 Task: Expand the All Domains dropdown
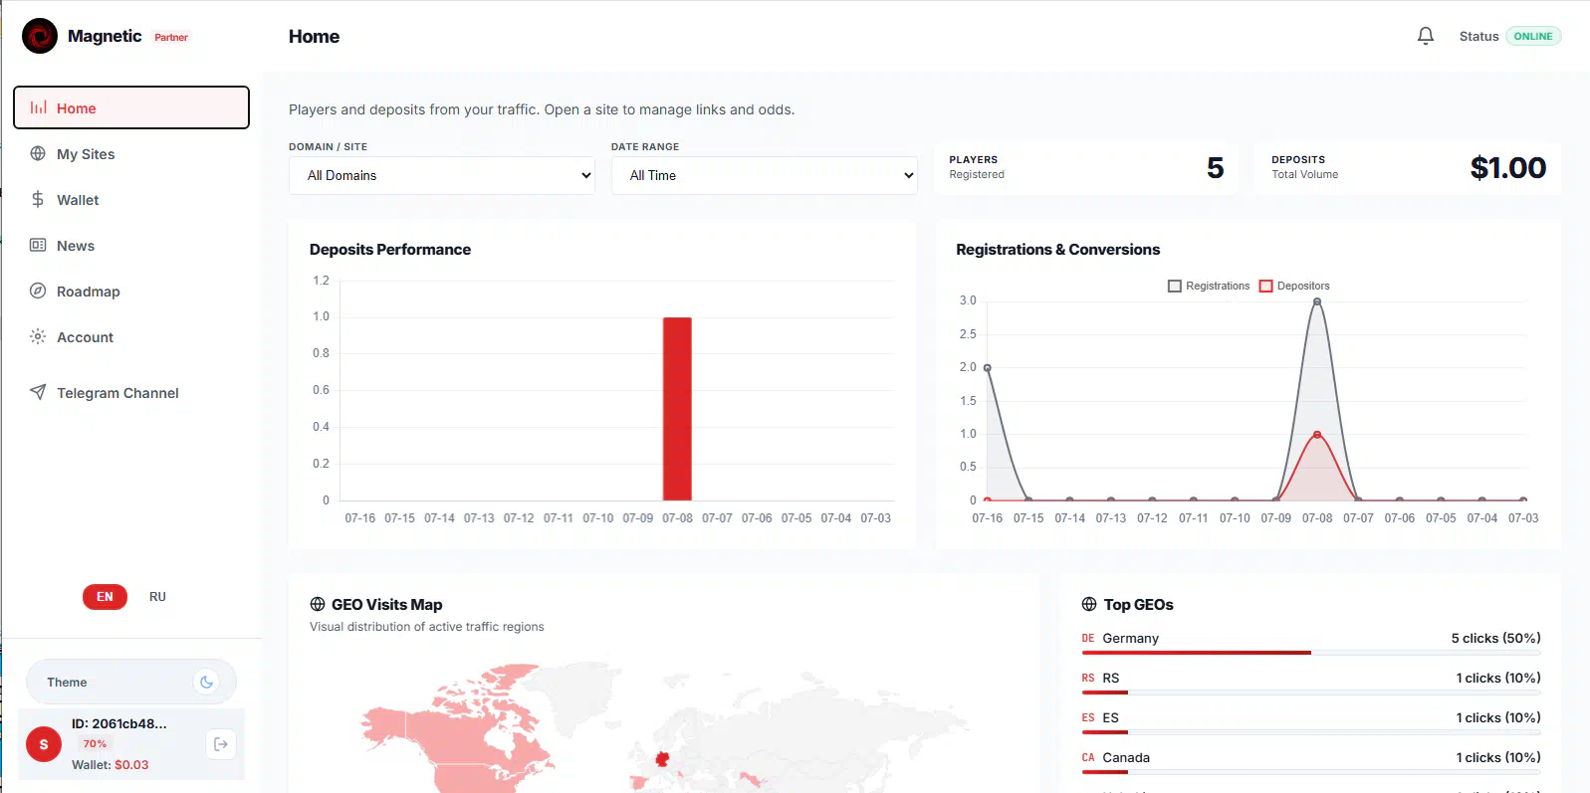[442, 175]
